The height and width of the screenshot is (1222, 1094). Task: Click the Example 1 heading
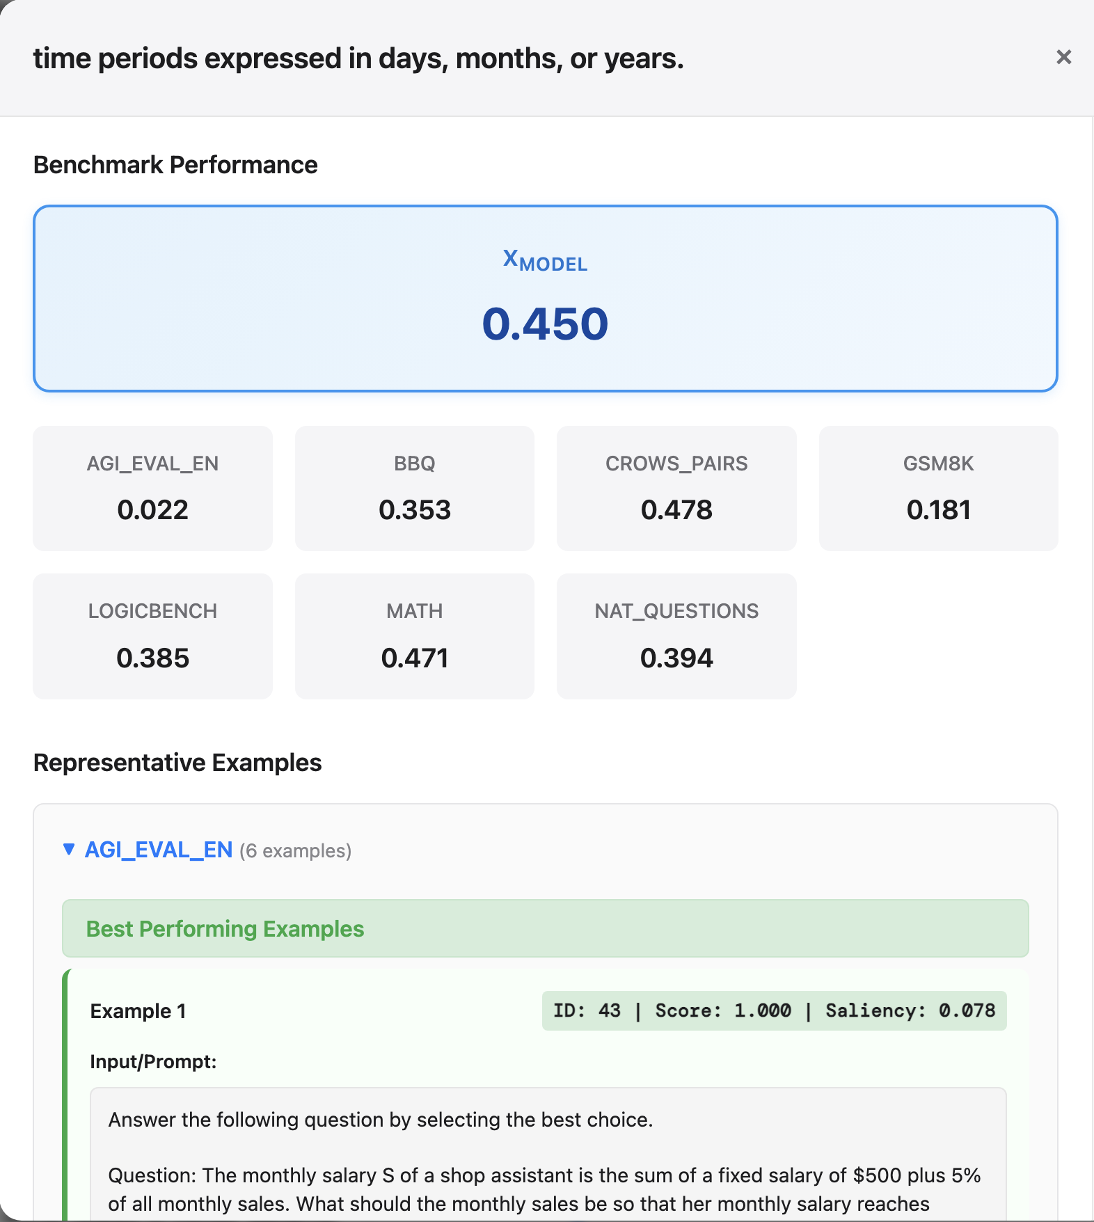138,1011
